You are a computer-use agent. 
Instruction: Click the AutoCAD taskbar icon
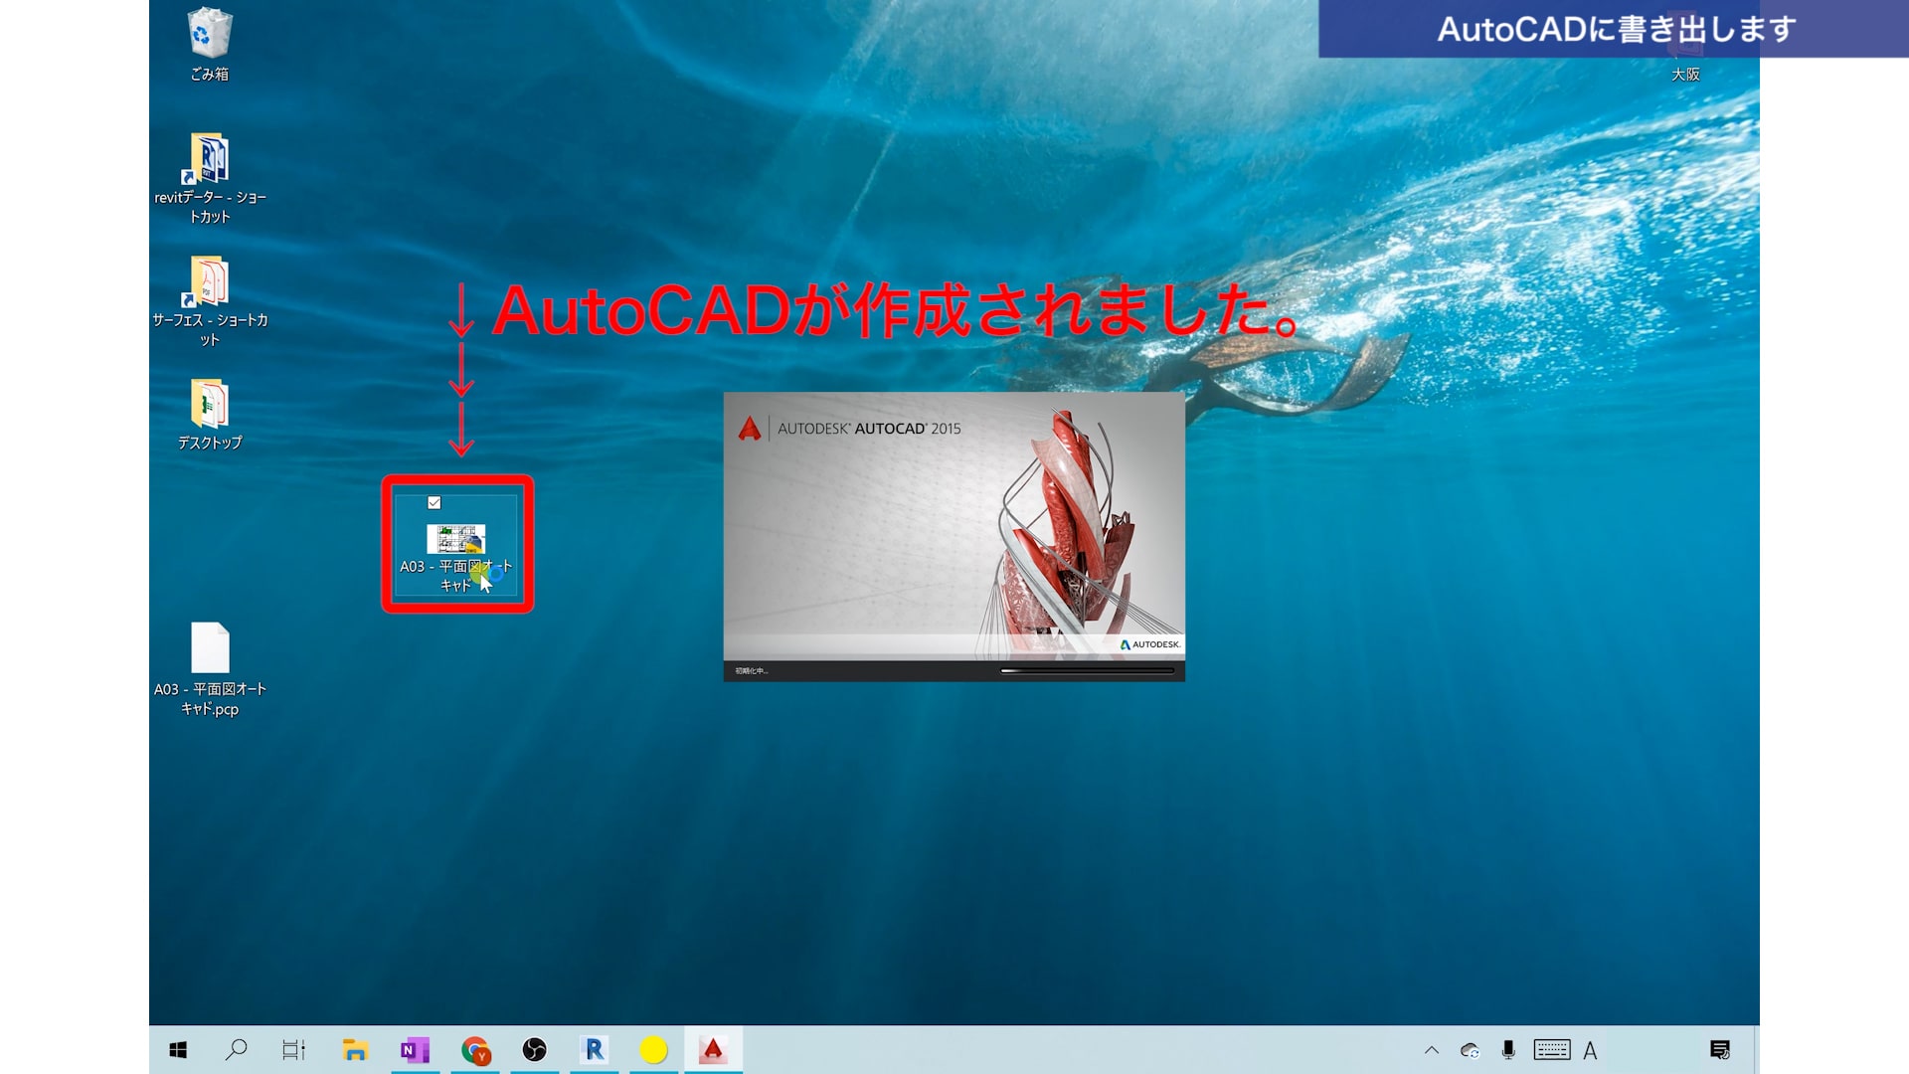pyautogui.click(x=712, y=1050)
